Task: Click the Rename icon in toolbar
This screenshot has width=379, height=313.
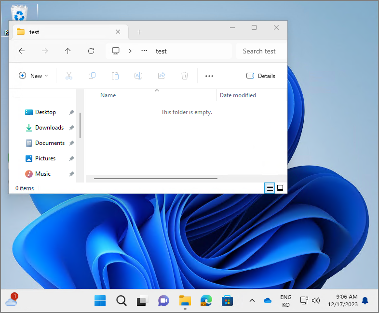Action: tap(138, 76)
